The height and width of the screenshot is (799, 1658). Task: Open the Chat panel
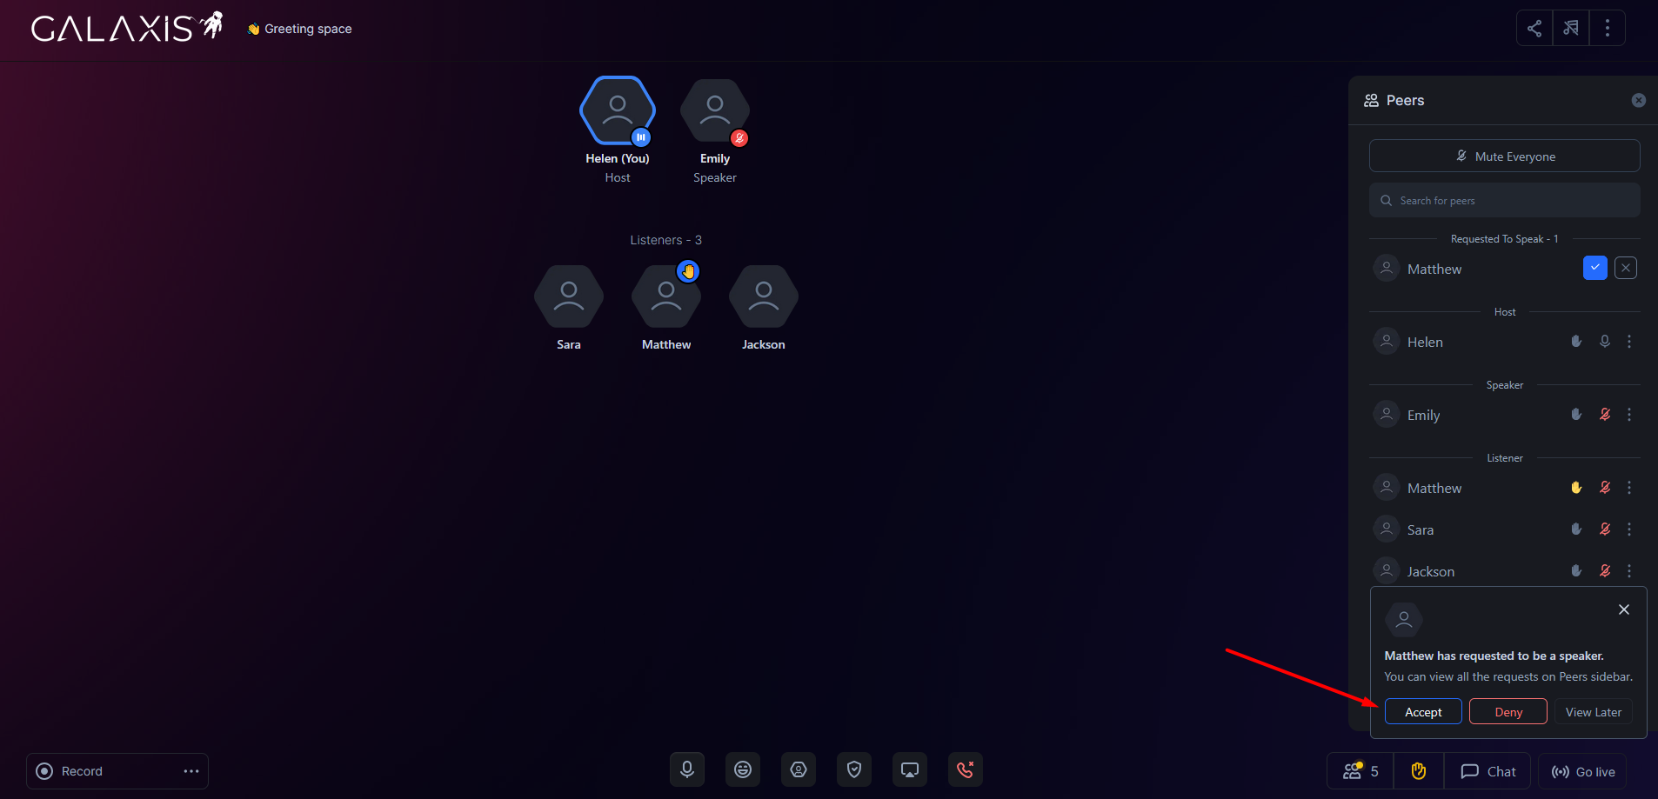click(x=1488, y=771)
